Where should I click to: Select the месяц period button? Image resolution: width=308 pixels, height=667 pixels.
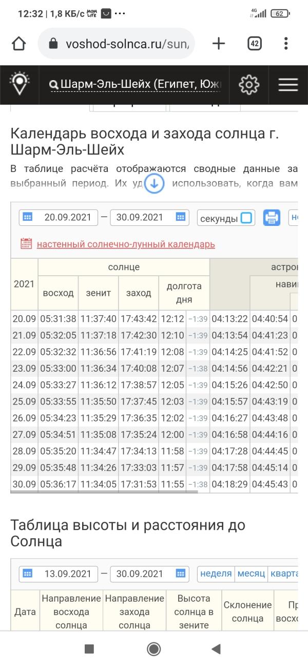click(251, 574)
